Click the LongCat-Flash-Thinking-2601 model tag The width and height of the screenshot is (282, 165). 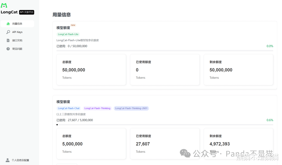click(131, 108)
